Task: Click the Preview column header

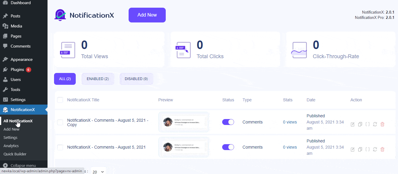Action: [166, 100]
